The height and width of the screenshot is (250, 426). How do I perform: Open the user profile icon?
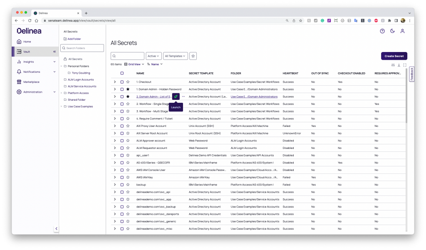(x=402, y=31)
